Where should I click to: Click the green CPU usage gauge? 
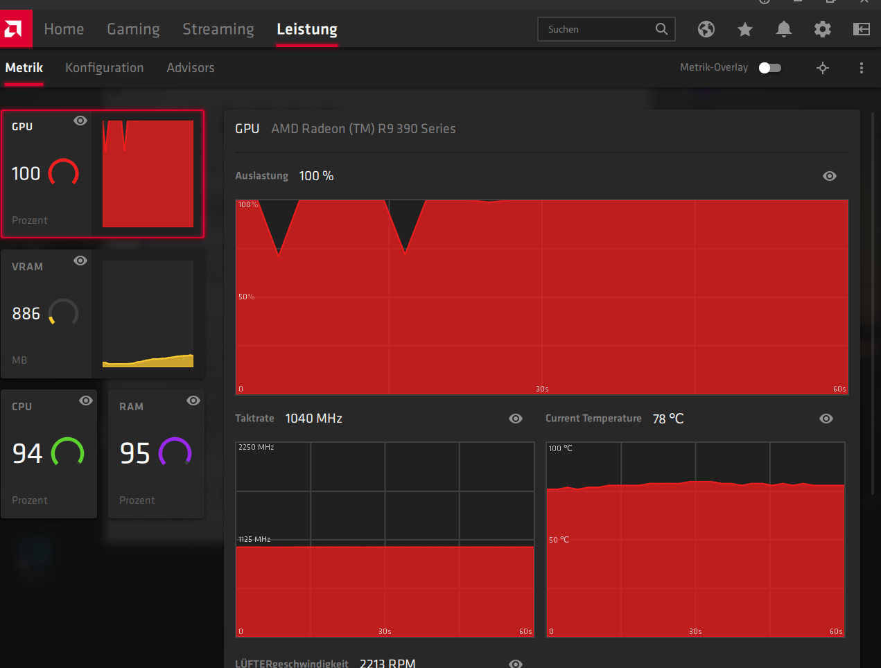[x=68, y=453]
